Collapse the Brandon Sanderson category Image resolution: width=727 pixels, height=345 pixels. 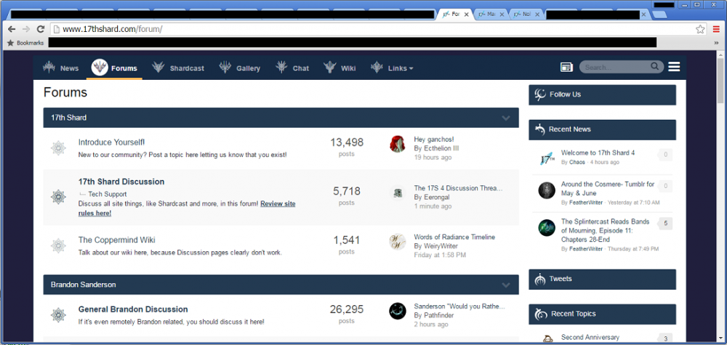(x=506, y=284)
